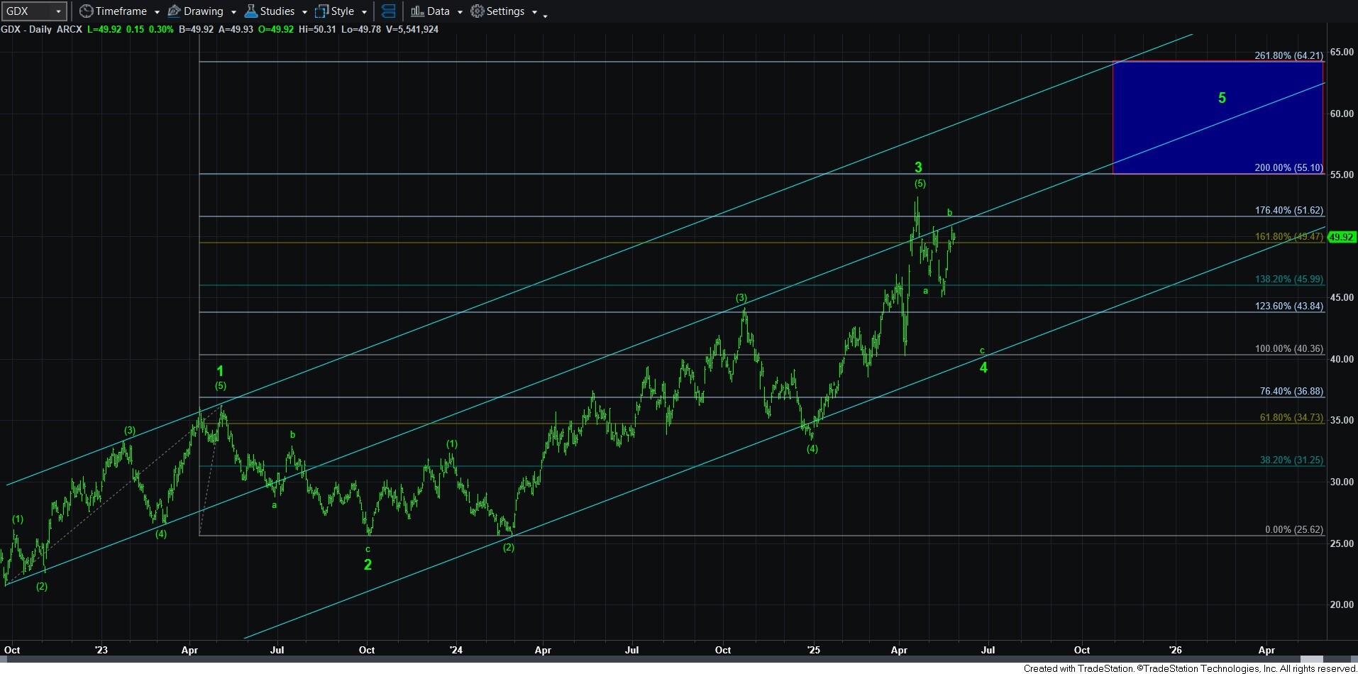Open the Studies menu label

click(x=277, y=11)
